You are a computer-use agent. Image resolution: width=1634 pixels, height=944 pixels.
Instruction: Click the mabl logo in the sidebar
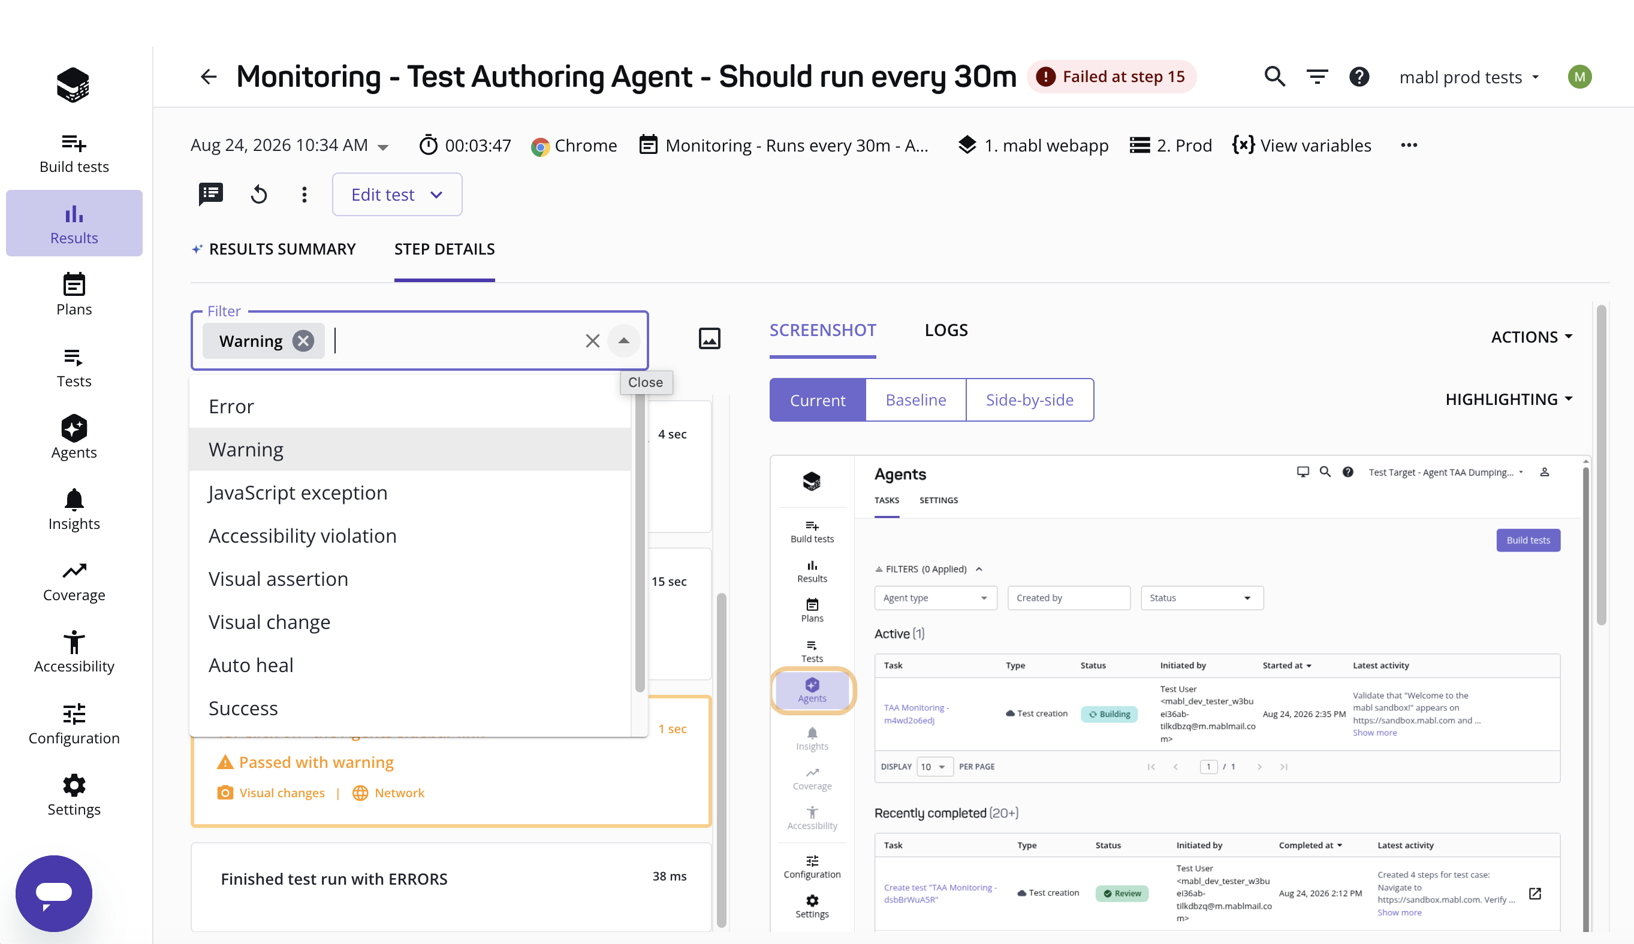[73, 85]
